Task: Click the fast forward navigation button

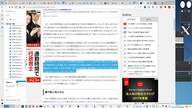Action: [13, 7]
